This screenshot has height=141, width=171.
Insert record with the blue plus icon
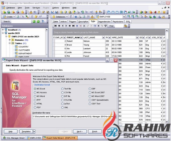pos(77,26)
